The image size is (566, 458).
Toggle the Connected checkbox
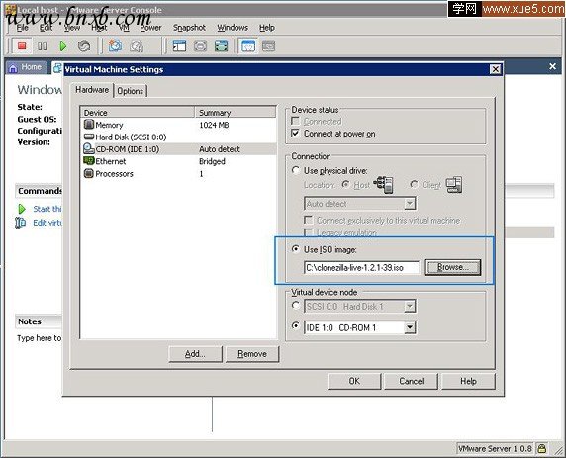[295, 121]
